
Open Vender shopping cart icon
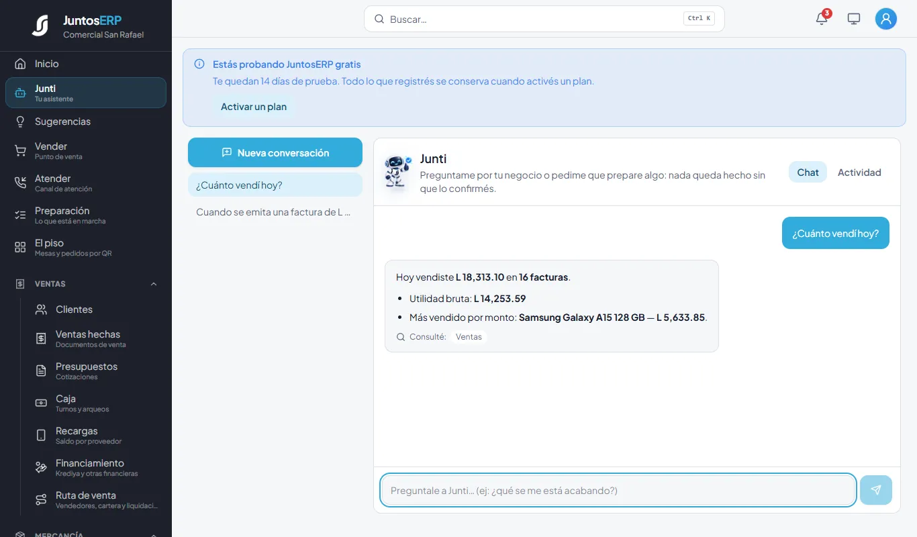coord(20,150)
